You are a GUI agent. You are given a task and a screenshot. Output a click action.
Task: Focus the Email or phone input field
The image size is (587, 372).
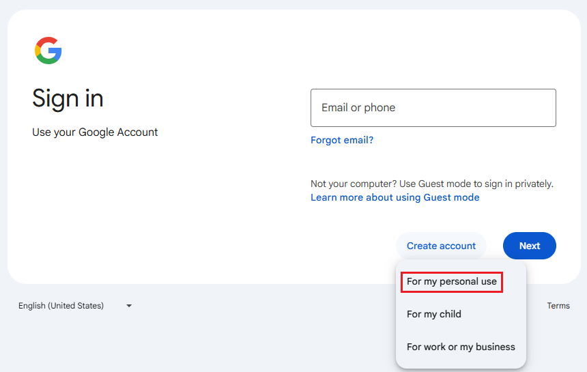[x=433, y=108]
